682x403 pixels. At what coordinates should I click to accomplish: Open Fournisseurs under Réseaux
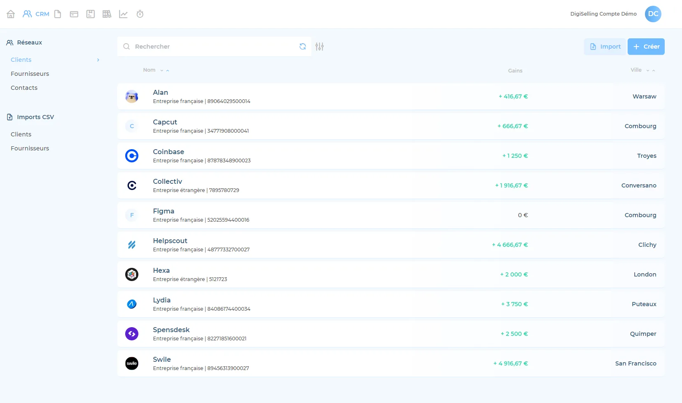tap(30, 74)
